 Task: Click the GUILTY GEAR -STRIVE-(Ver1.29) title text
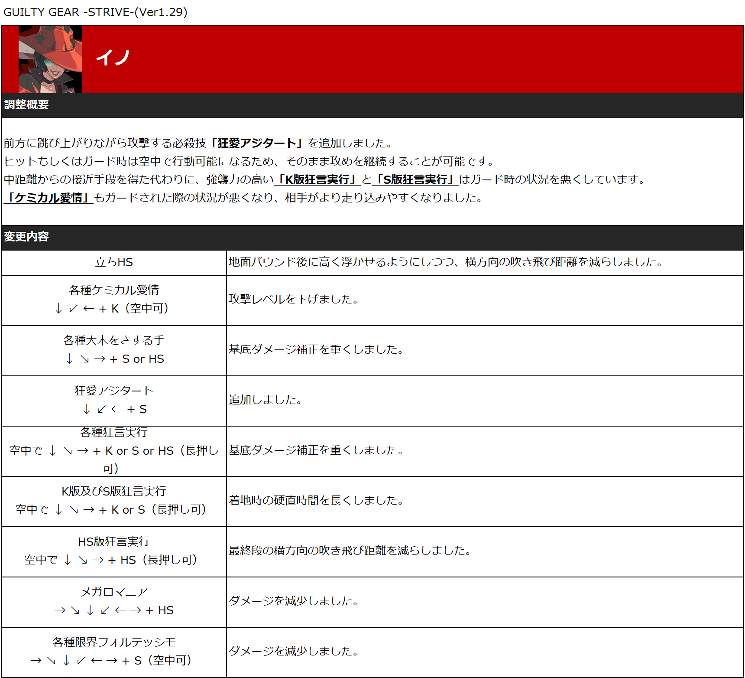click(95, 12)
